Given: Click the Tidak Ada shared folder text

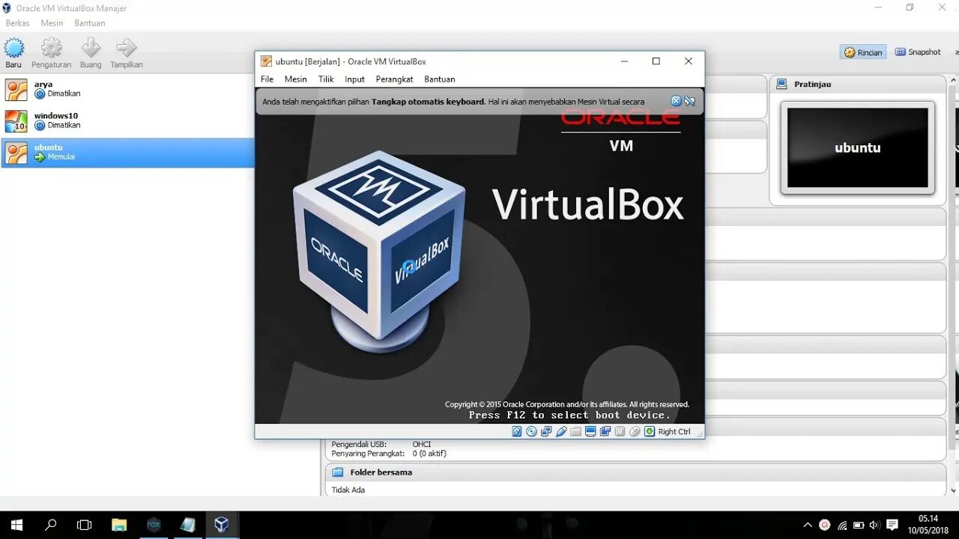Looking at the screenshot, I should click(x=348, y=490).
